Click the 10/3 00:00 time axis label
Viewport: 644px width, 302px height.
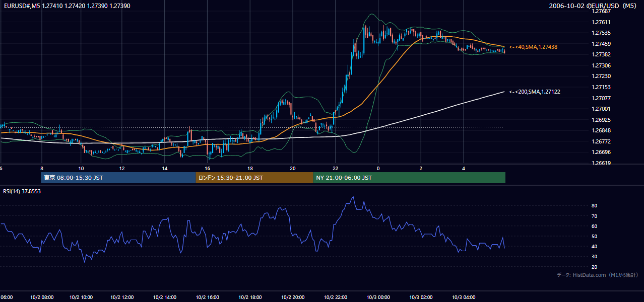tap(378, 297)
